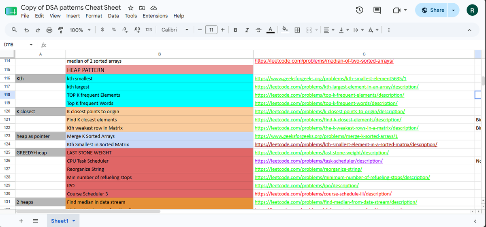Open the zoom 100% dropdown
This screenshot has height=227, width=486.
[80, 30]
